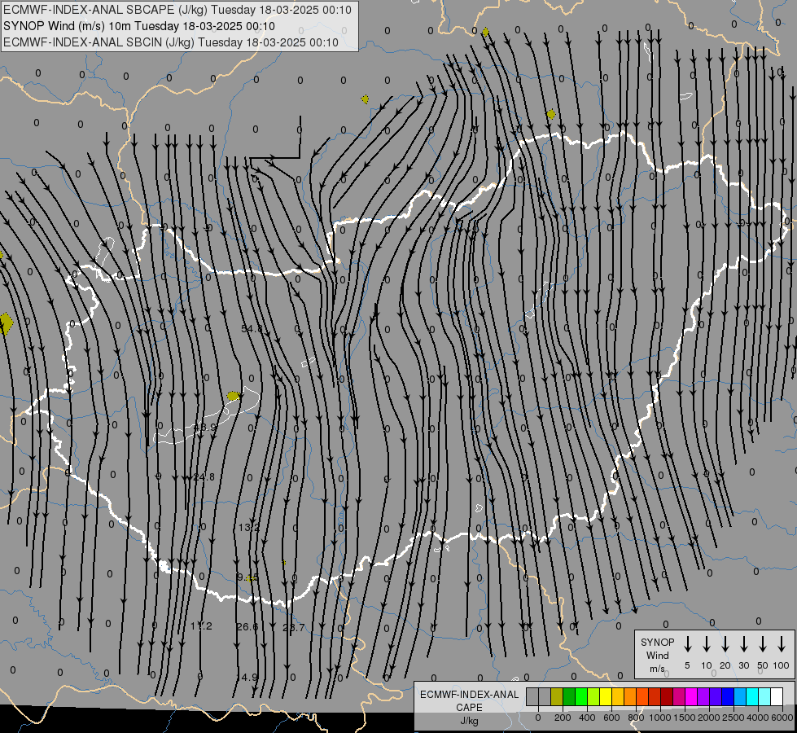797x733 pixels.
Task: Click the 100 label in the wind legend
Action: (x=781, y=665)
